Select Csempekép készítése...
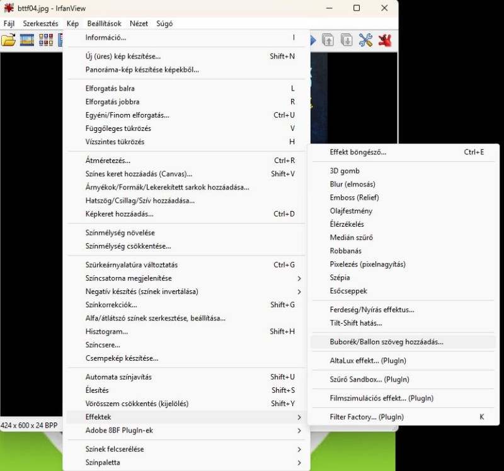 coord(186,358)
